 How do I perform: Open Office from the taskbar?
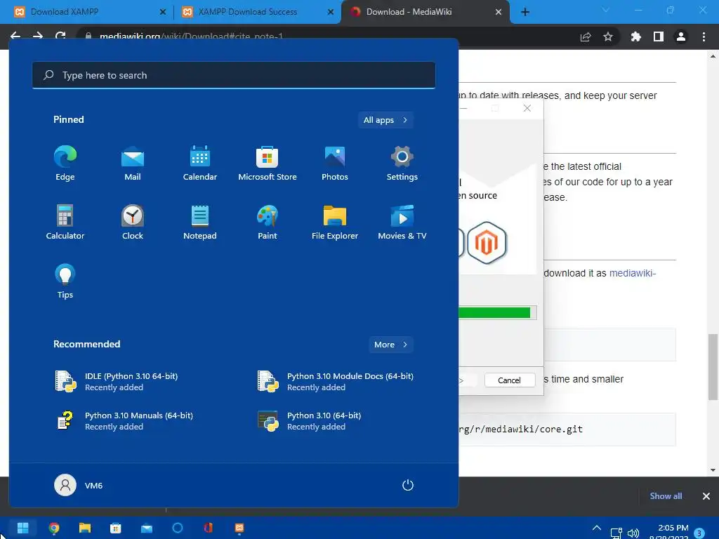click(x=208, y=528)
